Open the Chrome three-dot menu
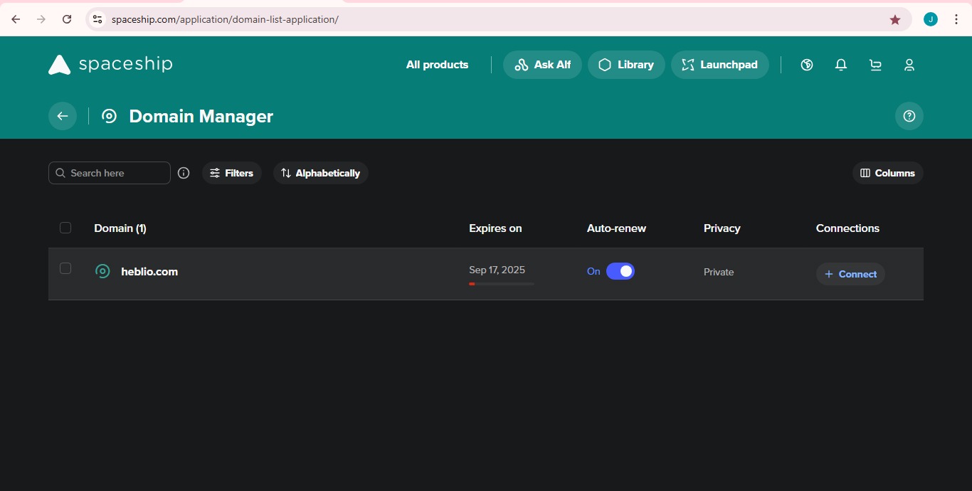 point(956,19)
